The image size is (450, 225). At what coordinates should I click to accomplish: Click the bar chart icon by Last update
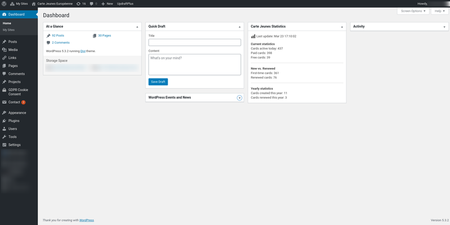click(x=253, y=36)
